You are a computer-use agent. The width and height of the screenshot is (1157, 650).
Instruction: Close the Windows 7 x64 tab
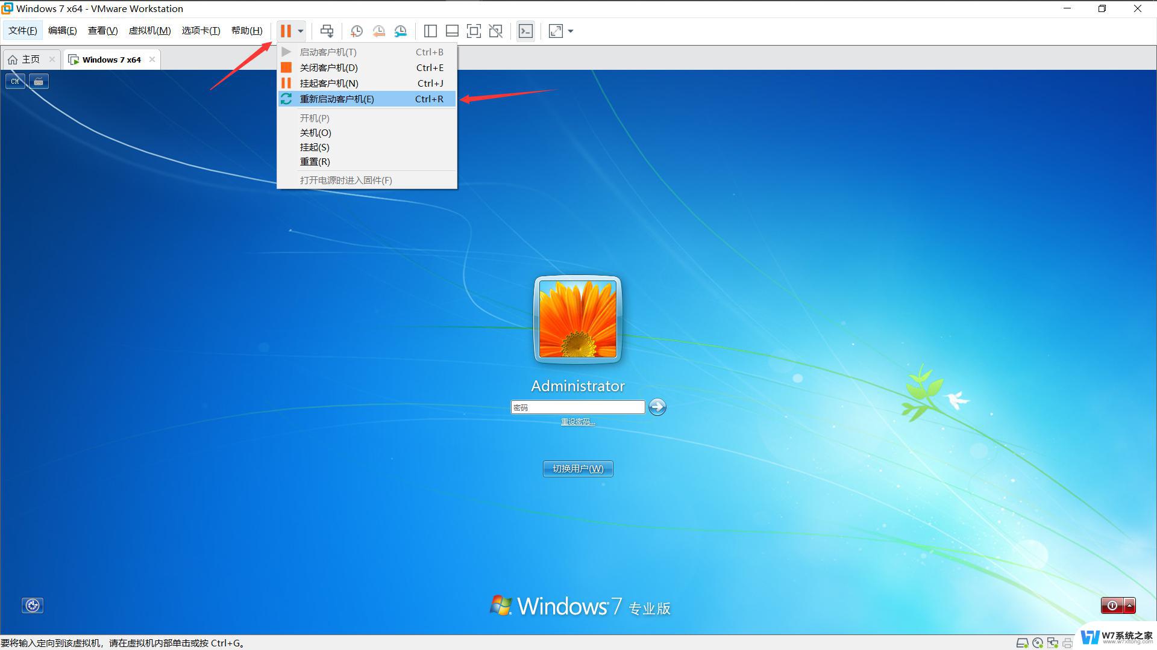click(x=152, y=59)
